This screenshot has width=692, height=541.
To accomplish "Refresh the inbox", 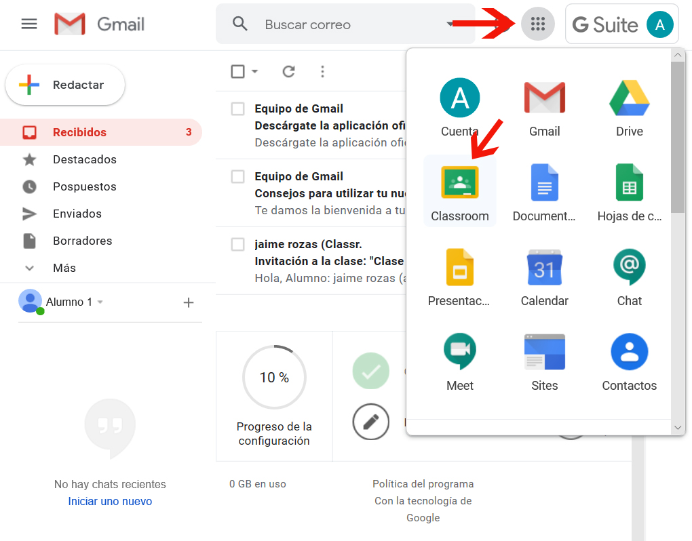I will [x=288, y=71].
